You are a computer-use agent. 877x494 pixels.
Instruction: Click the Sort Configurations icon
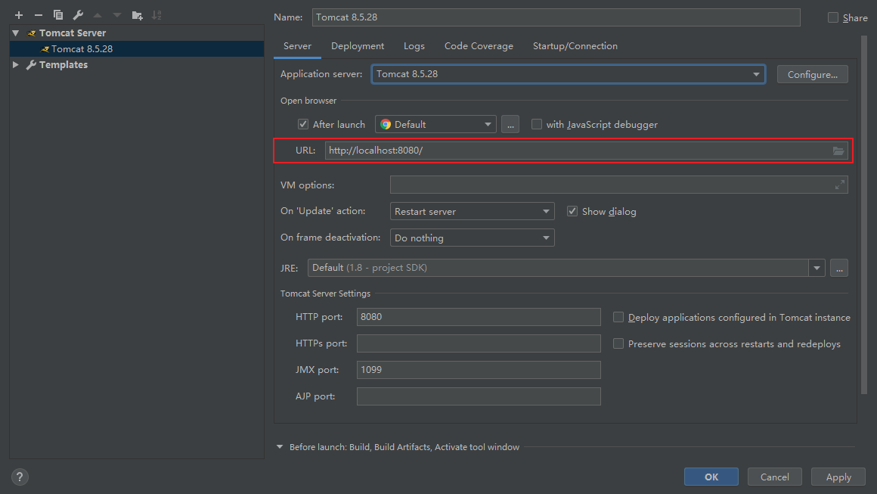click(x=156, y=15)
